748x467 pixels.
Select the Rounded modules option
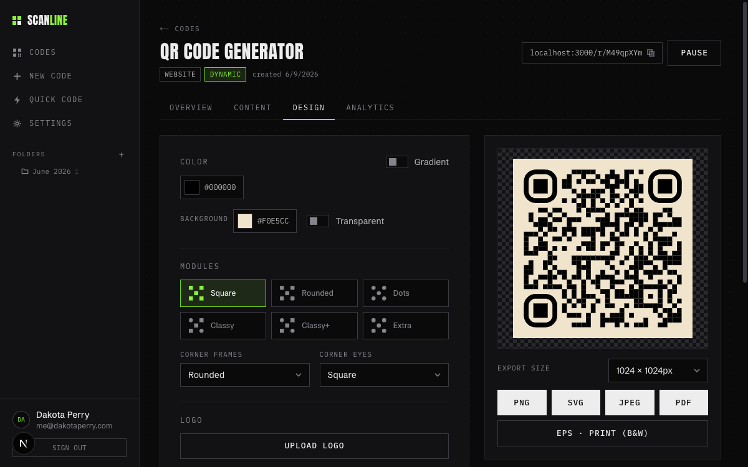click(x=314, y=293)
